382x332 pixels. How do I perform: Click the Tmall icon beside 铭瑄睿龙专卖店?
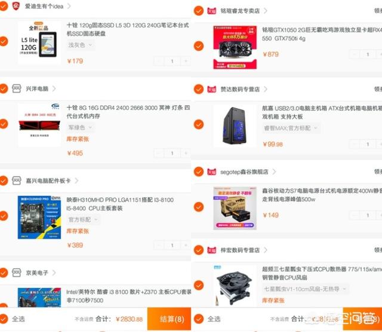211,11
